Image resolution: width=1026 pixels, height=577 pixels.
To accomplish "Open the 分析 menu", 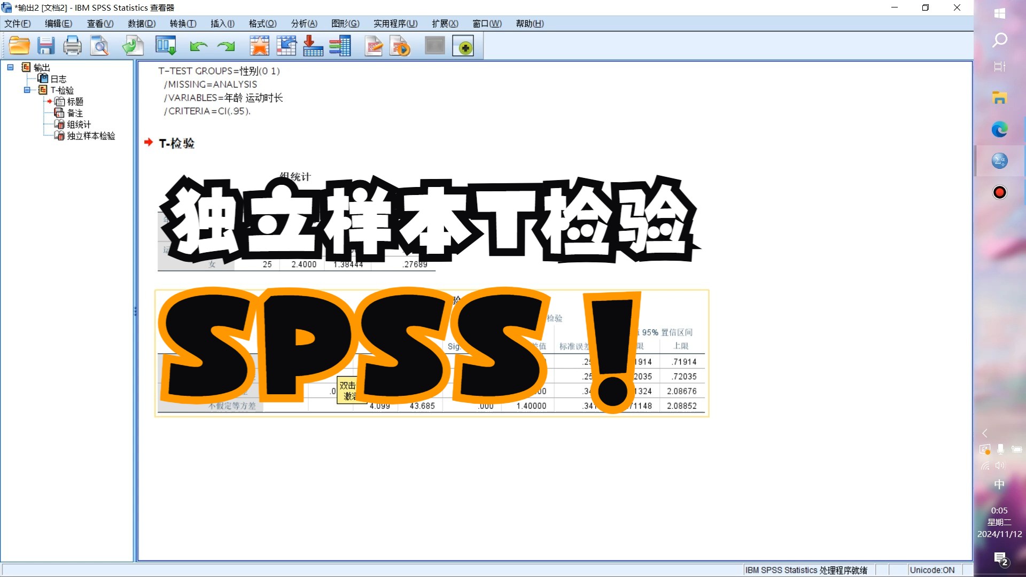I will [304, 24].
